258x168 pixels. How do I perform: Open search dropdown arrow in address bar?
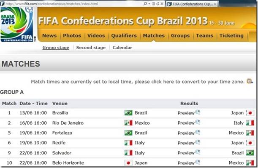point(149,4)
